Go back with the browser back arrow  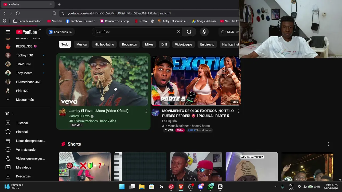tap(5, 13)
